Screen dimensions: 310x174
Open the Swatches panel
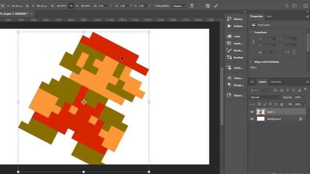[235, 43]
